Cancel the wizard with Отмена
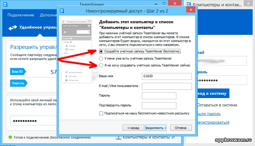Image resolution: width=255 pixels, height=146 pixels. coord(181,128)
